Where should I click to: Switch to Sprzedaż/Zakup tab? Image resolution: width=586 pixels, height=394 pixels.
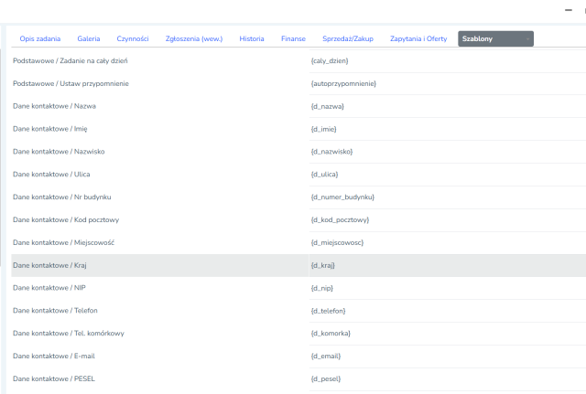[x=348, y=38]
